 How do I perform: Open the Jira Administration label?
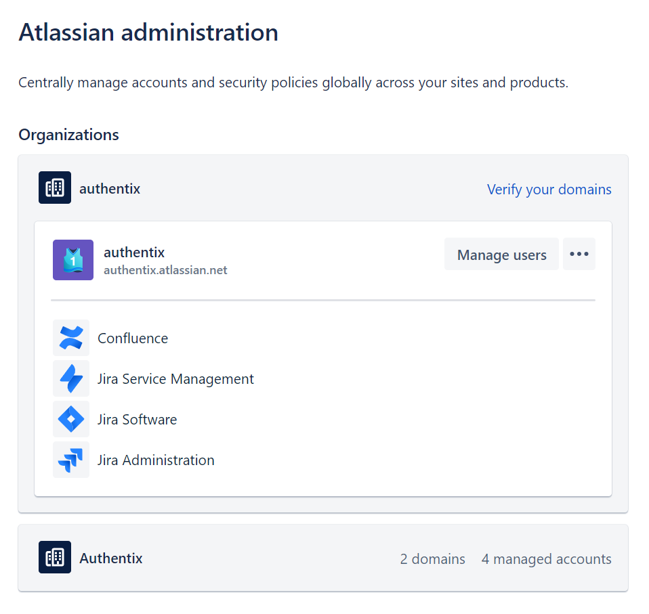[156, 460]
